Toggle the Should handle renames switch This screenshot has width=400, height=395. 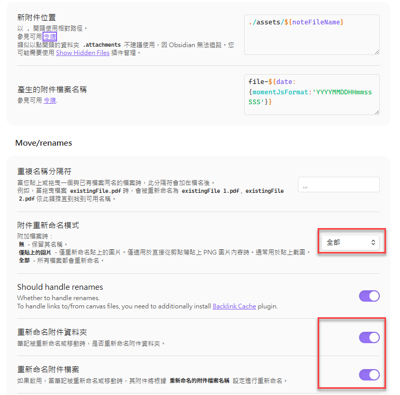[369, 296]
